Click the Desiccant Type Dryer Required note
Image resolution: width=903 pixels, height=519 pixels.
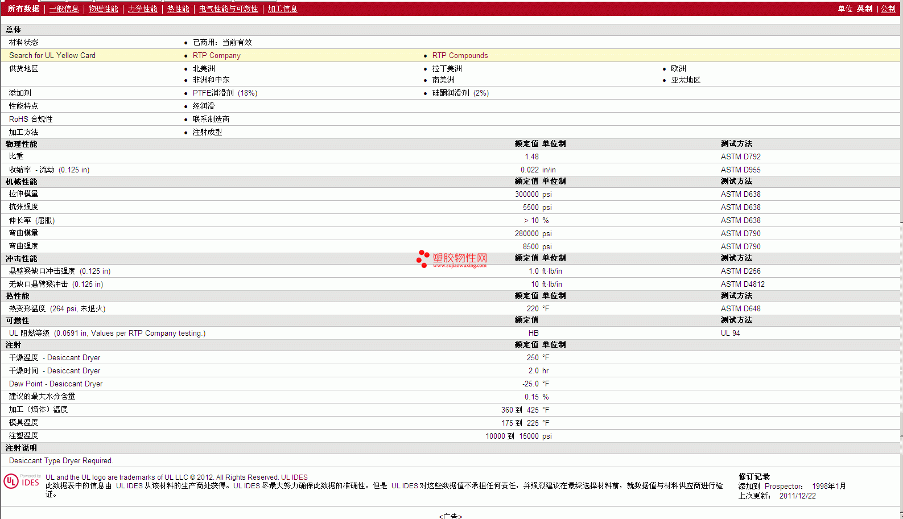(x=61, y=461)
